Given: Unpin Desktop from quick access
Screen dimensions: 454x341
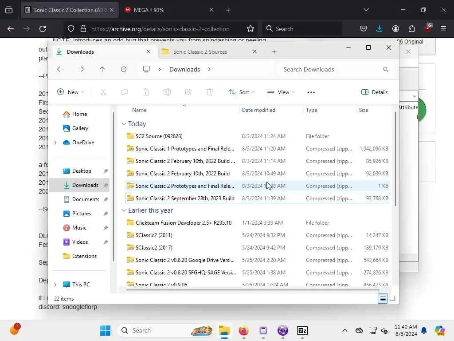Looking at the screenshot, I should point(106,171).
